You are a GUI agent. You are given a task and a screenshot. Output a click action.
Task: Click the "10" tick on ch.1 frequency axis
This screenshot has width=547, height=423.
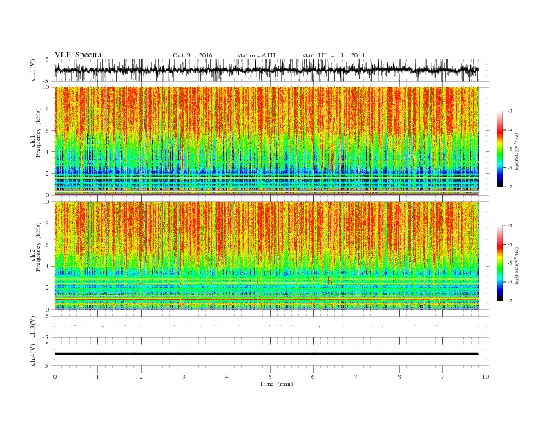pyautogui.click(x=47, y=87)
